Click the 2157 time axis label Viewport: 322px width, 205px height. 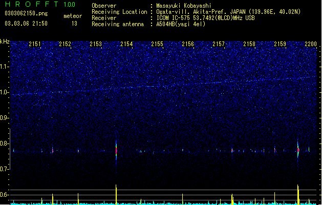pyautogui.click(x=219, y=44)
